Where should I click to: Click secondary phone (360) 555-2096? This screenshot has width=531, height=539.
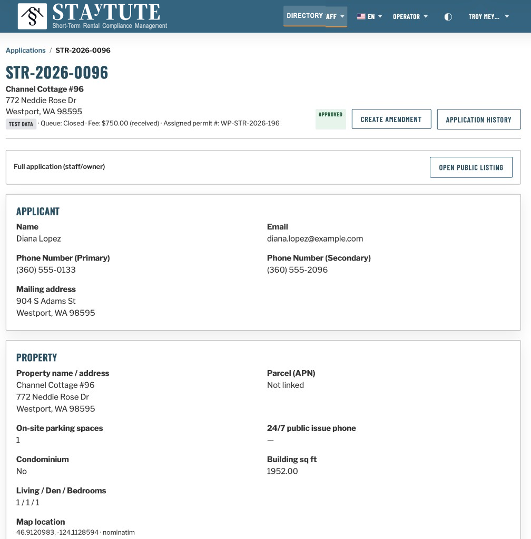(297, 270)
